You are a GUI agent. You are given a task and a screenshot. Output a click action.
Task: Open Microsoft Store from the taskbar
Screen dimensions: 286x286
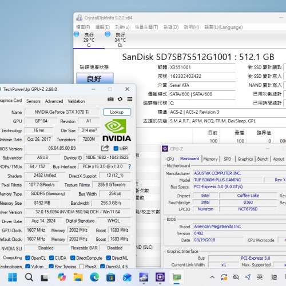(x=111, y=277)
